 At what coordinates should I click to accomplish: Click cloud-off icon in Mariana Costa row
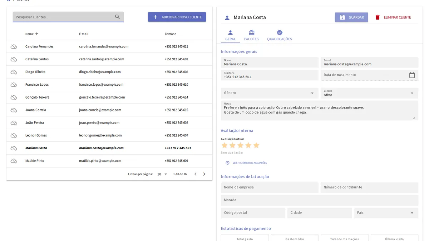pyautogui.click(x=14, y=148)
